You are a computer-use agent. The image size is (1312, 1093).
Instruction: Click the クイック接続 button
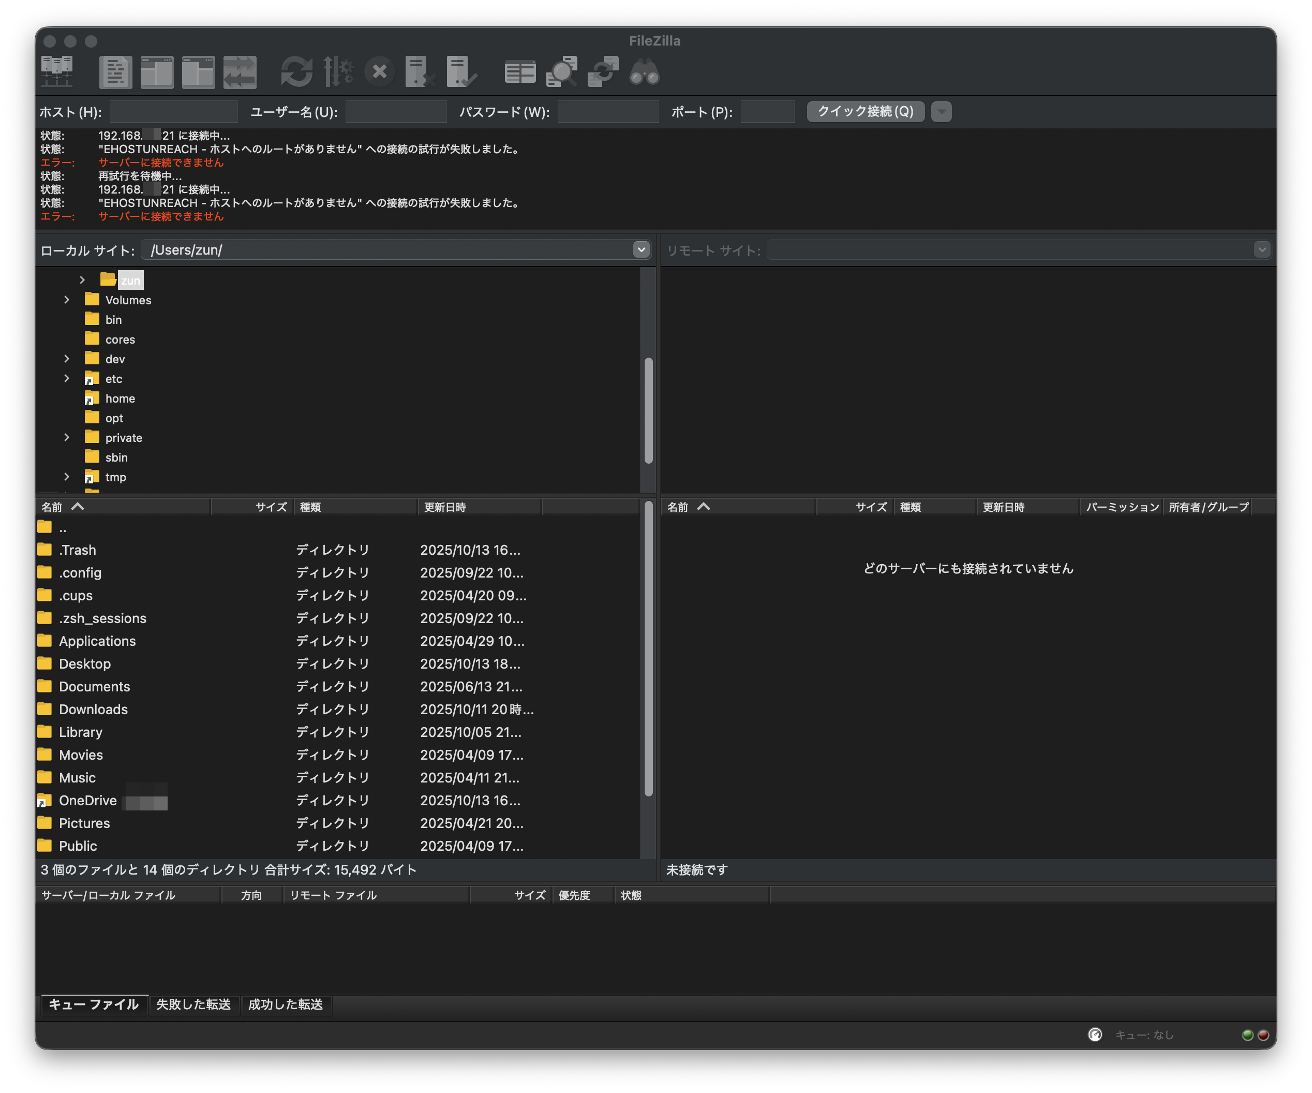pyautogui.click(x=866, y=112)
